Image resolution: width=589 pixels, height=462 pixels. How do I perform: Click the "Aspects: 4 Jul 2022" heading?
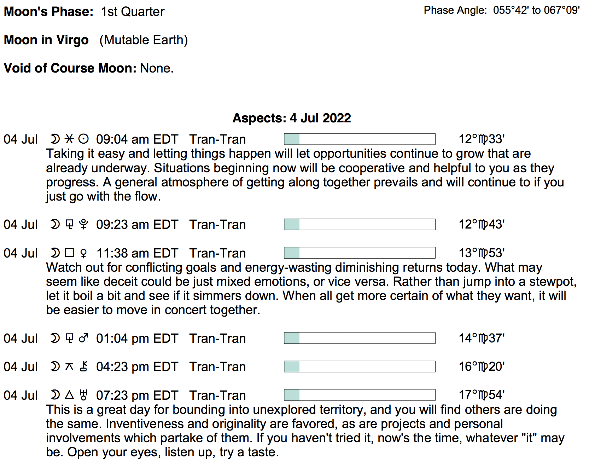point(292,118)
